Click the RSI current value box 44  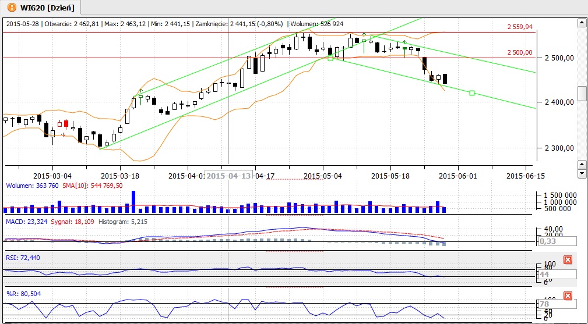pyautogui.click(x=557, y=274)
